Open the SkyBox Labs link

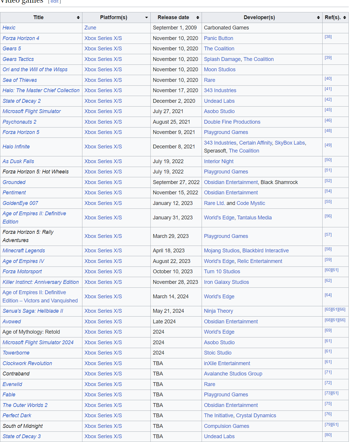(x=290, y=143)
